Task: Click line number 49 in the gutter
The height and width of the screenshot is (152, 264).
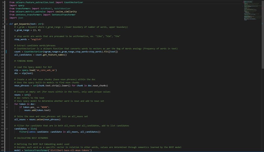Action: (x=2, y=150)
